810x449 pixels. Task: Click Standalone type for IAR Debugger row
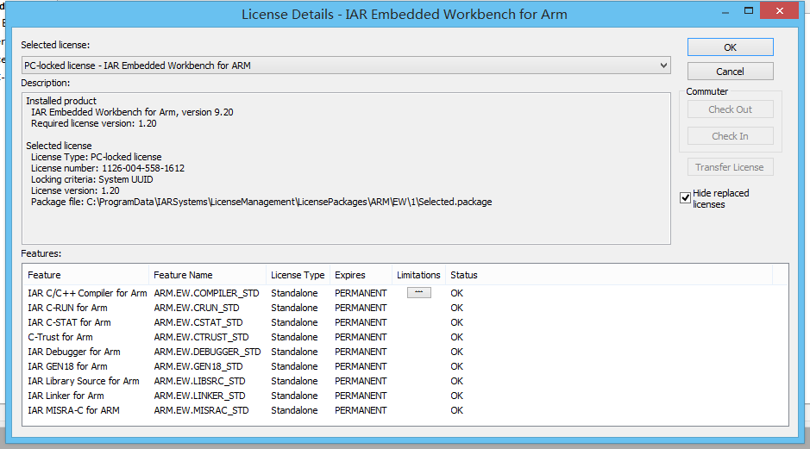(294, 352)
